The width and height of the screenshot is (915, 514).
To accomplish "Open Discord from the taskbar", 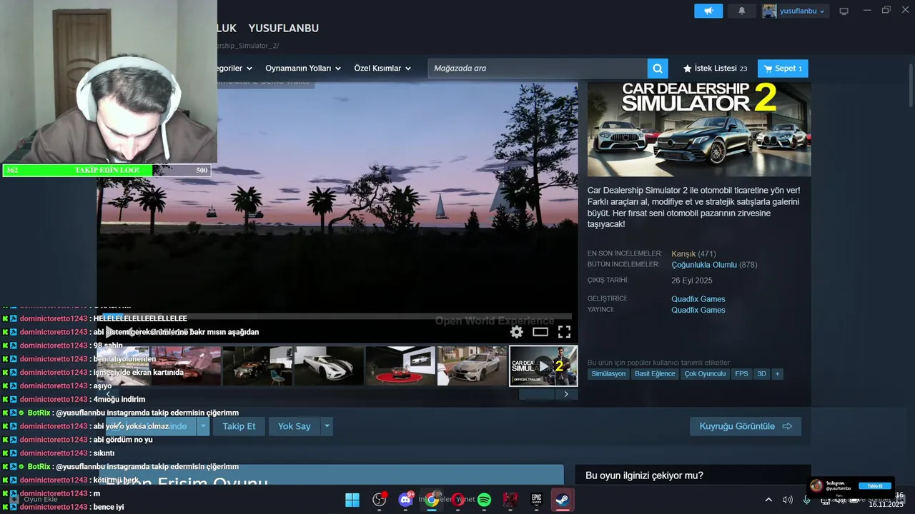I will click(406, 500).
